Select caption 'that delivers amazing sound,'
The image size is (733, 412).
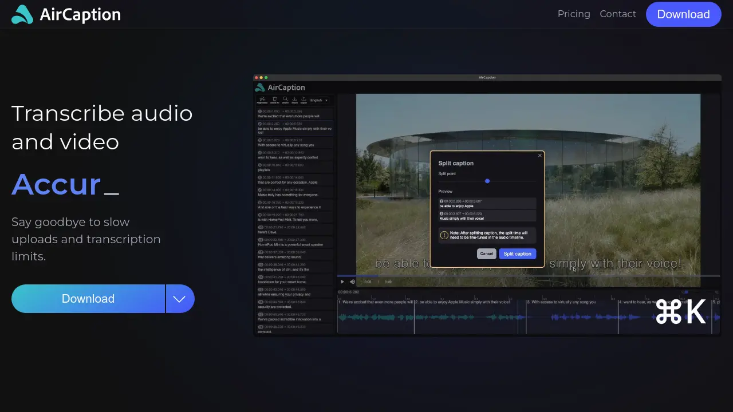click(294, 255)
